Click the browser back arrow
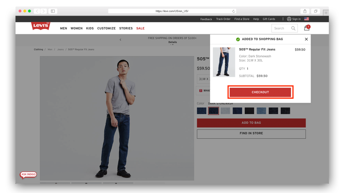Viewport: 346px width, 193px height. (37, 11)
